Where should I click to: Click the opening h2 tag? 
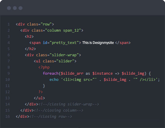click(x=29, y=37)
